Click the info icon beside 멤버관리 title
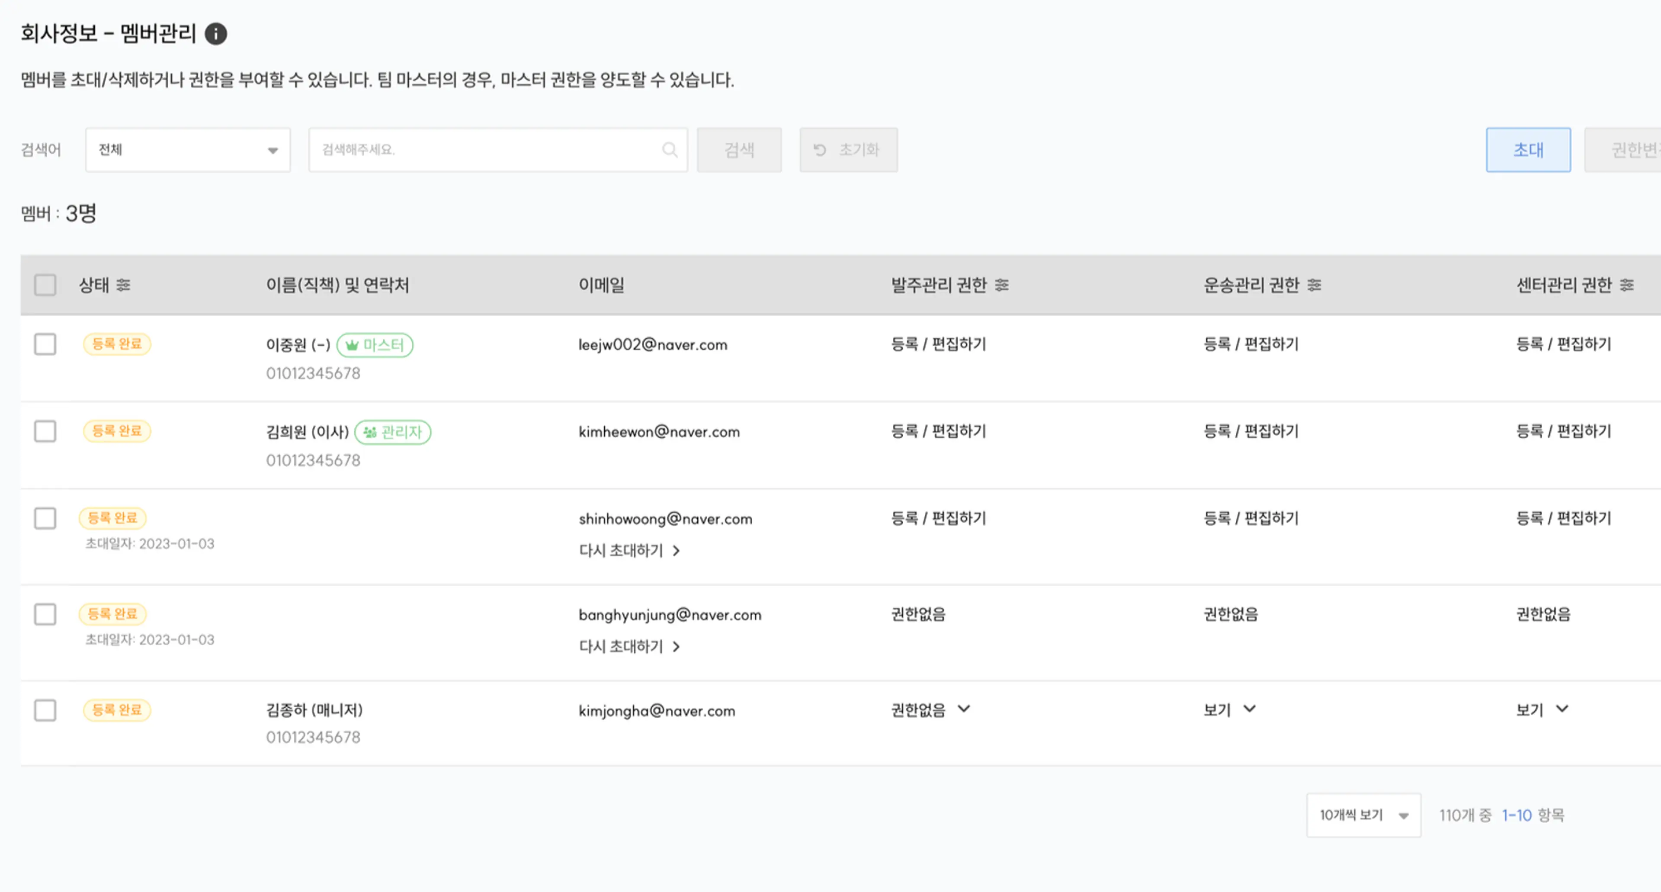1661x892 pixels. (x=216, y=34)
